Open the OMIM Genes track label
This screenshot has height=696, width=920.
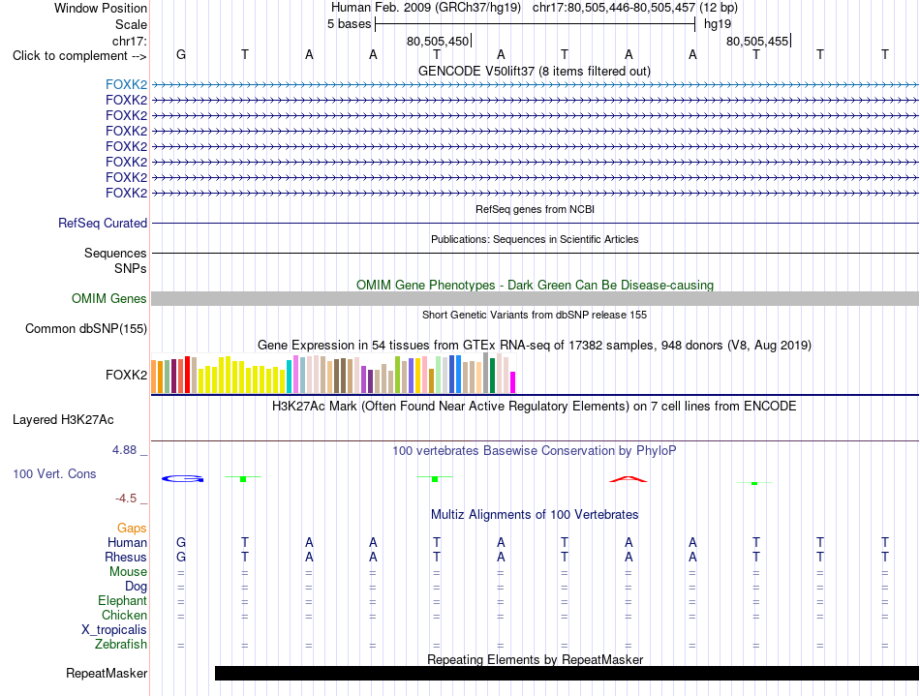(x=109, y=298)
